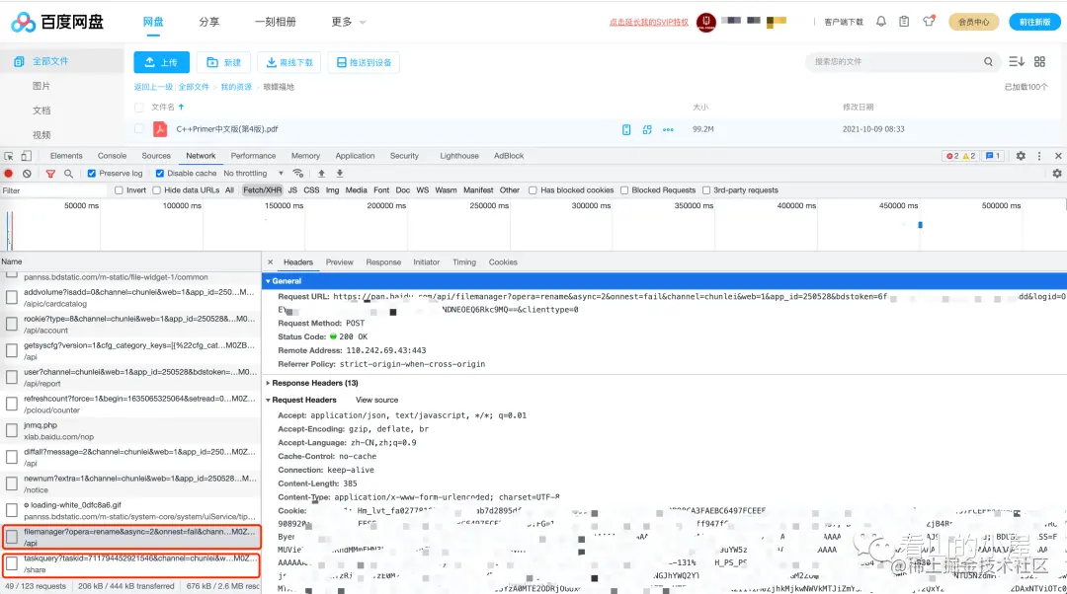Click the share QR icon on the PDF row

pos(647,129)
